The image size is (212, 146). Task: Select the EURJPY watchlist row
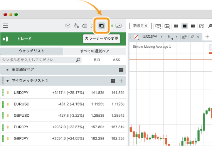(x=63, y=127)
